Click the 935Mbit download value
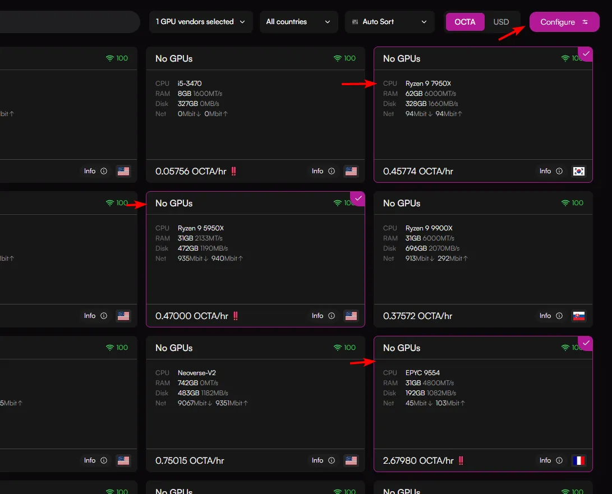 click(x=192, y=258)
